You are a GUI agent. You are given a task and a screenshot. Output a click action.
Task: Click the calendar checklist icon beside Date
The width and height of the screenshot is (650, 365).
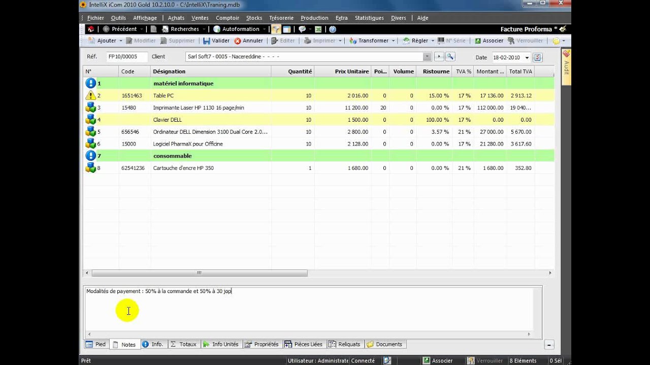tap(538, 57)
